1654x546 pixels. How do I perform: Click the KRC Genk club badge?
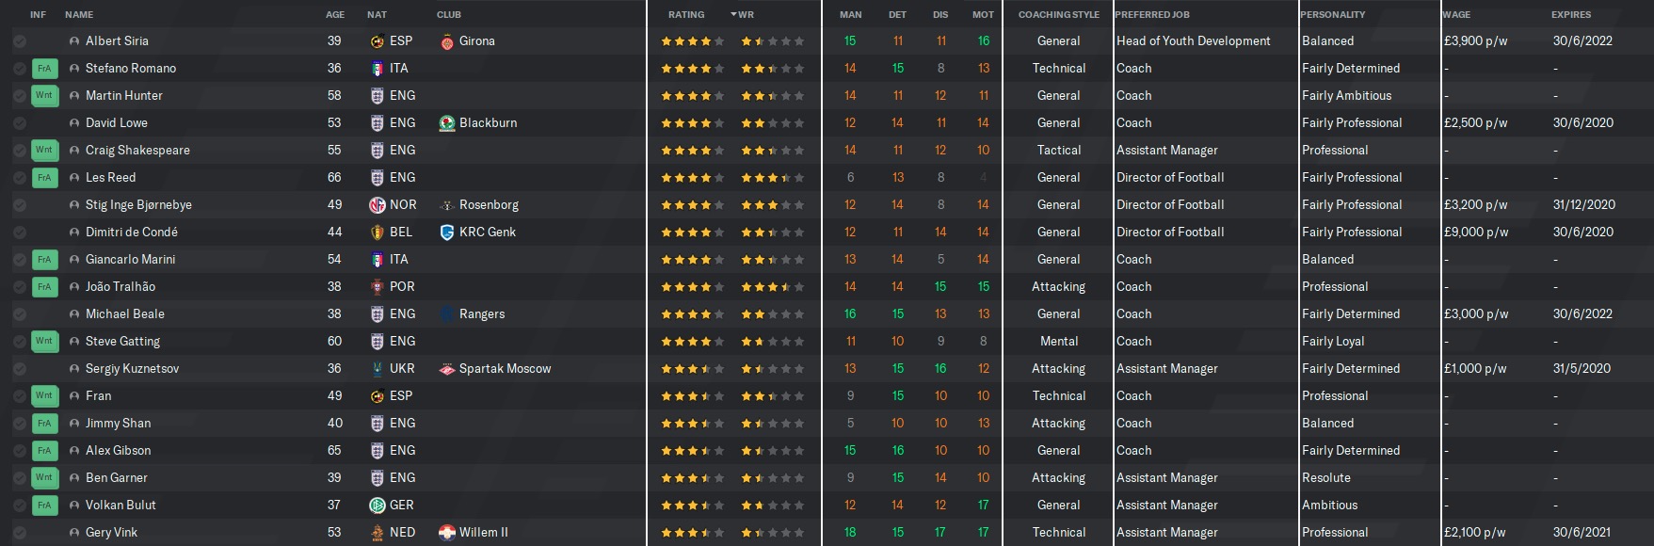[x=447, y=233]
